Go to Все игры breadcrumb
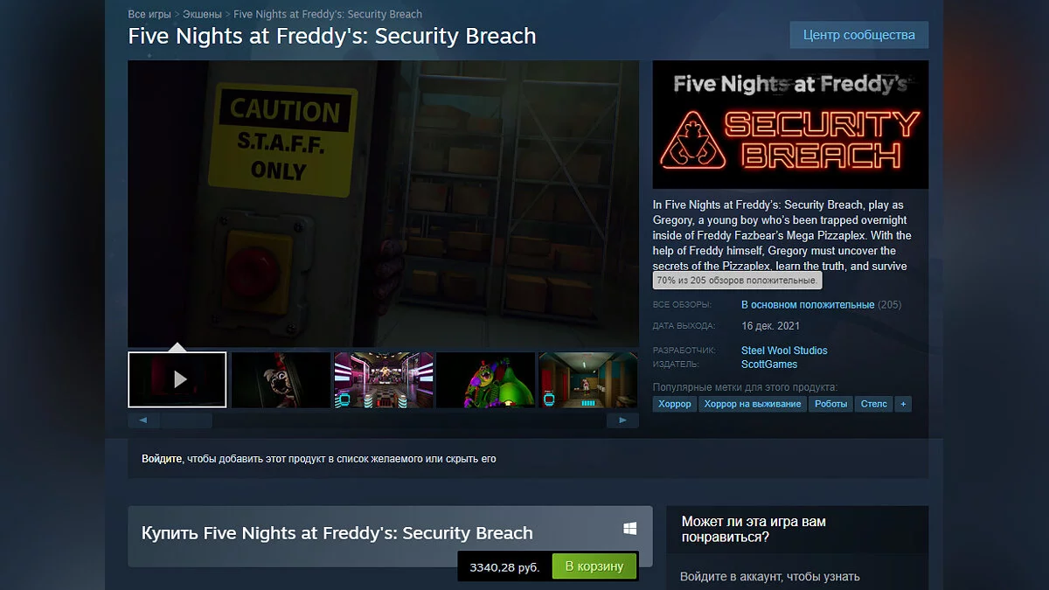This screenshot has height=590, width=1049. coord(149,14)
